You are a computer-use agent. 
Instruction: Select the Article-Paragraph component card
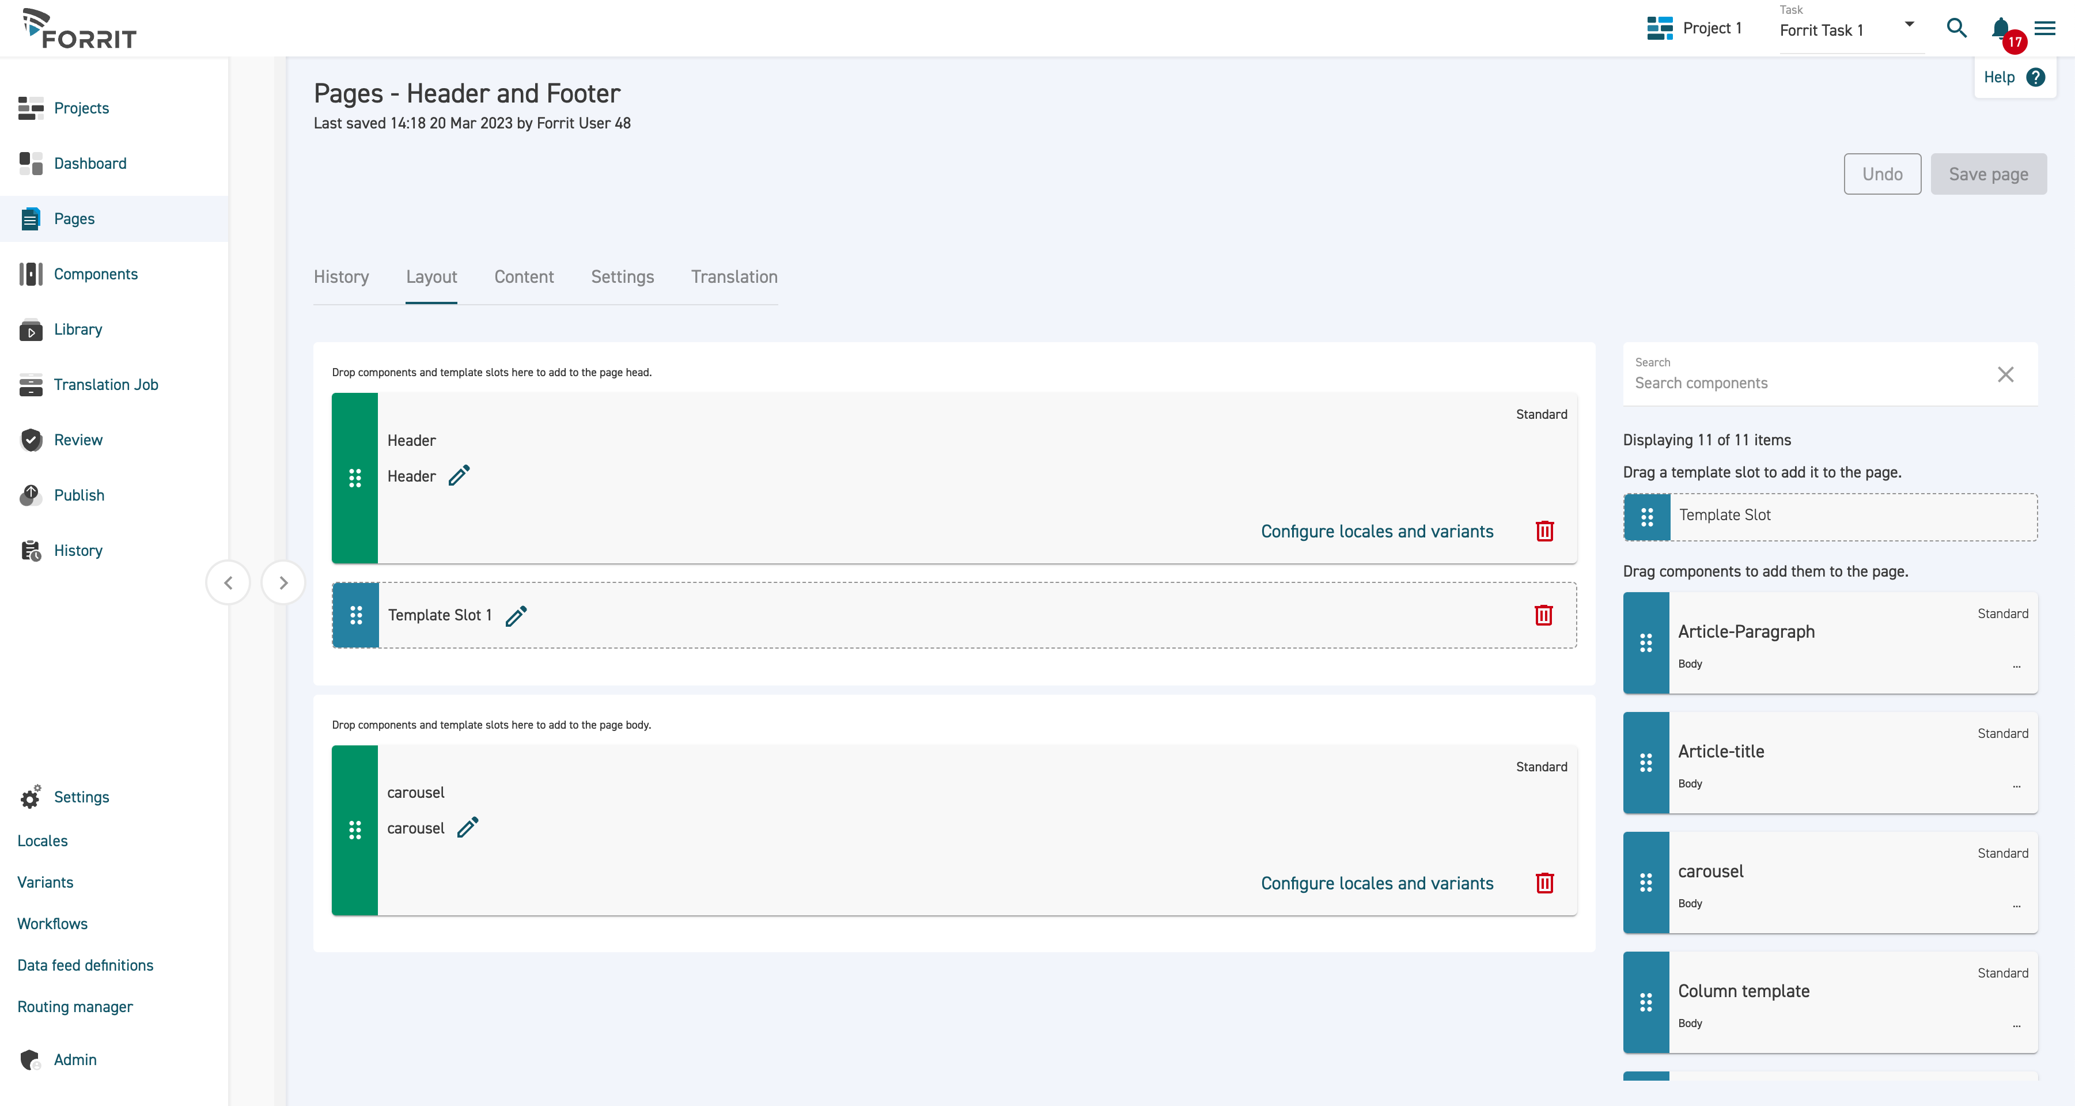click(x=1830, y=643)
